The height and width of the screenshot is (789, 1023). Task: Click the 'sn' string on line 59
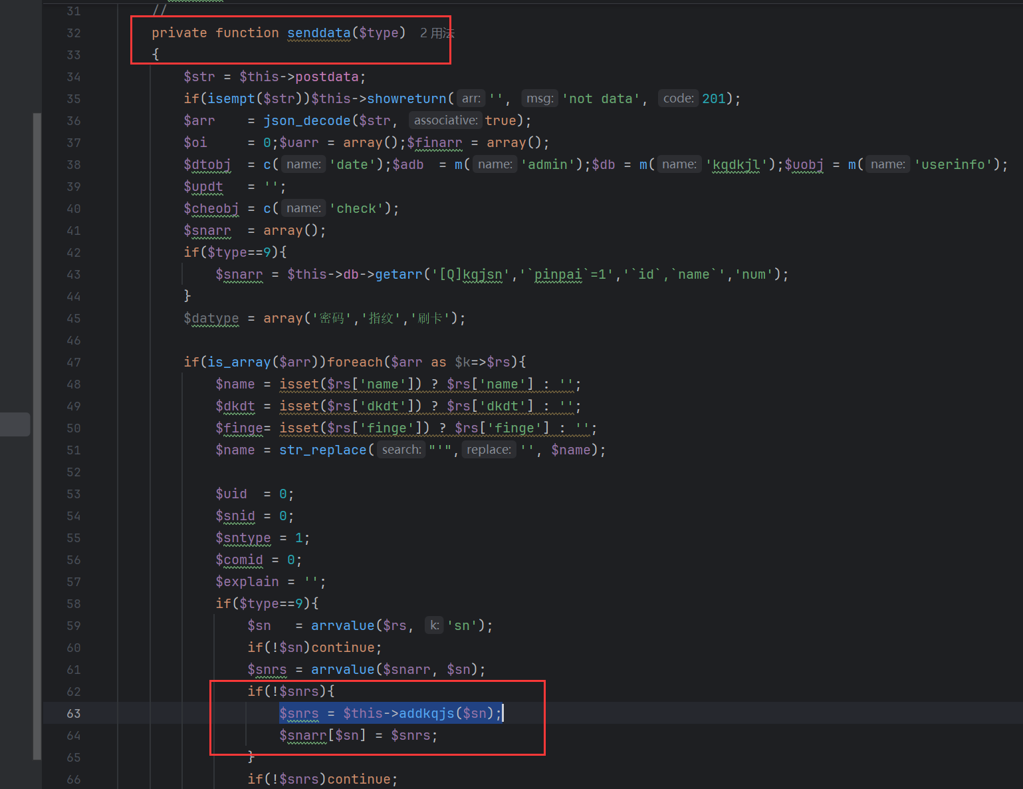(461, 625)
